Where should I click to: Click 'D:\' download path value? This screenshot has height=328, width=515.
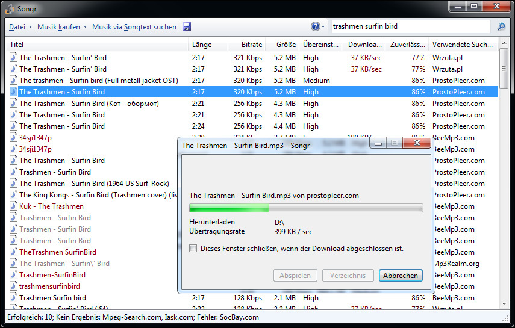279,223
